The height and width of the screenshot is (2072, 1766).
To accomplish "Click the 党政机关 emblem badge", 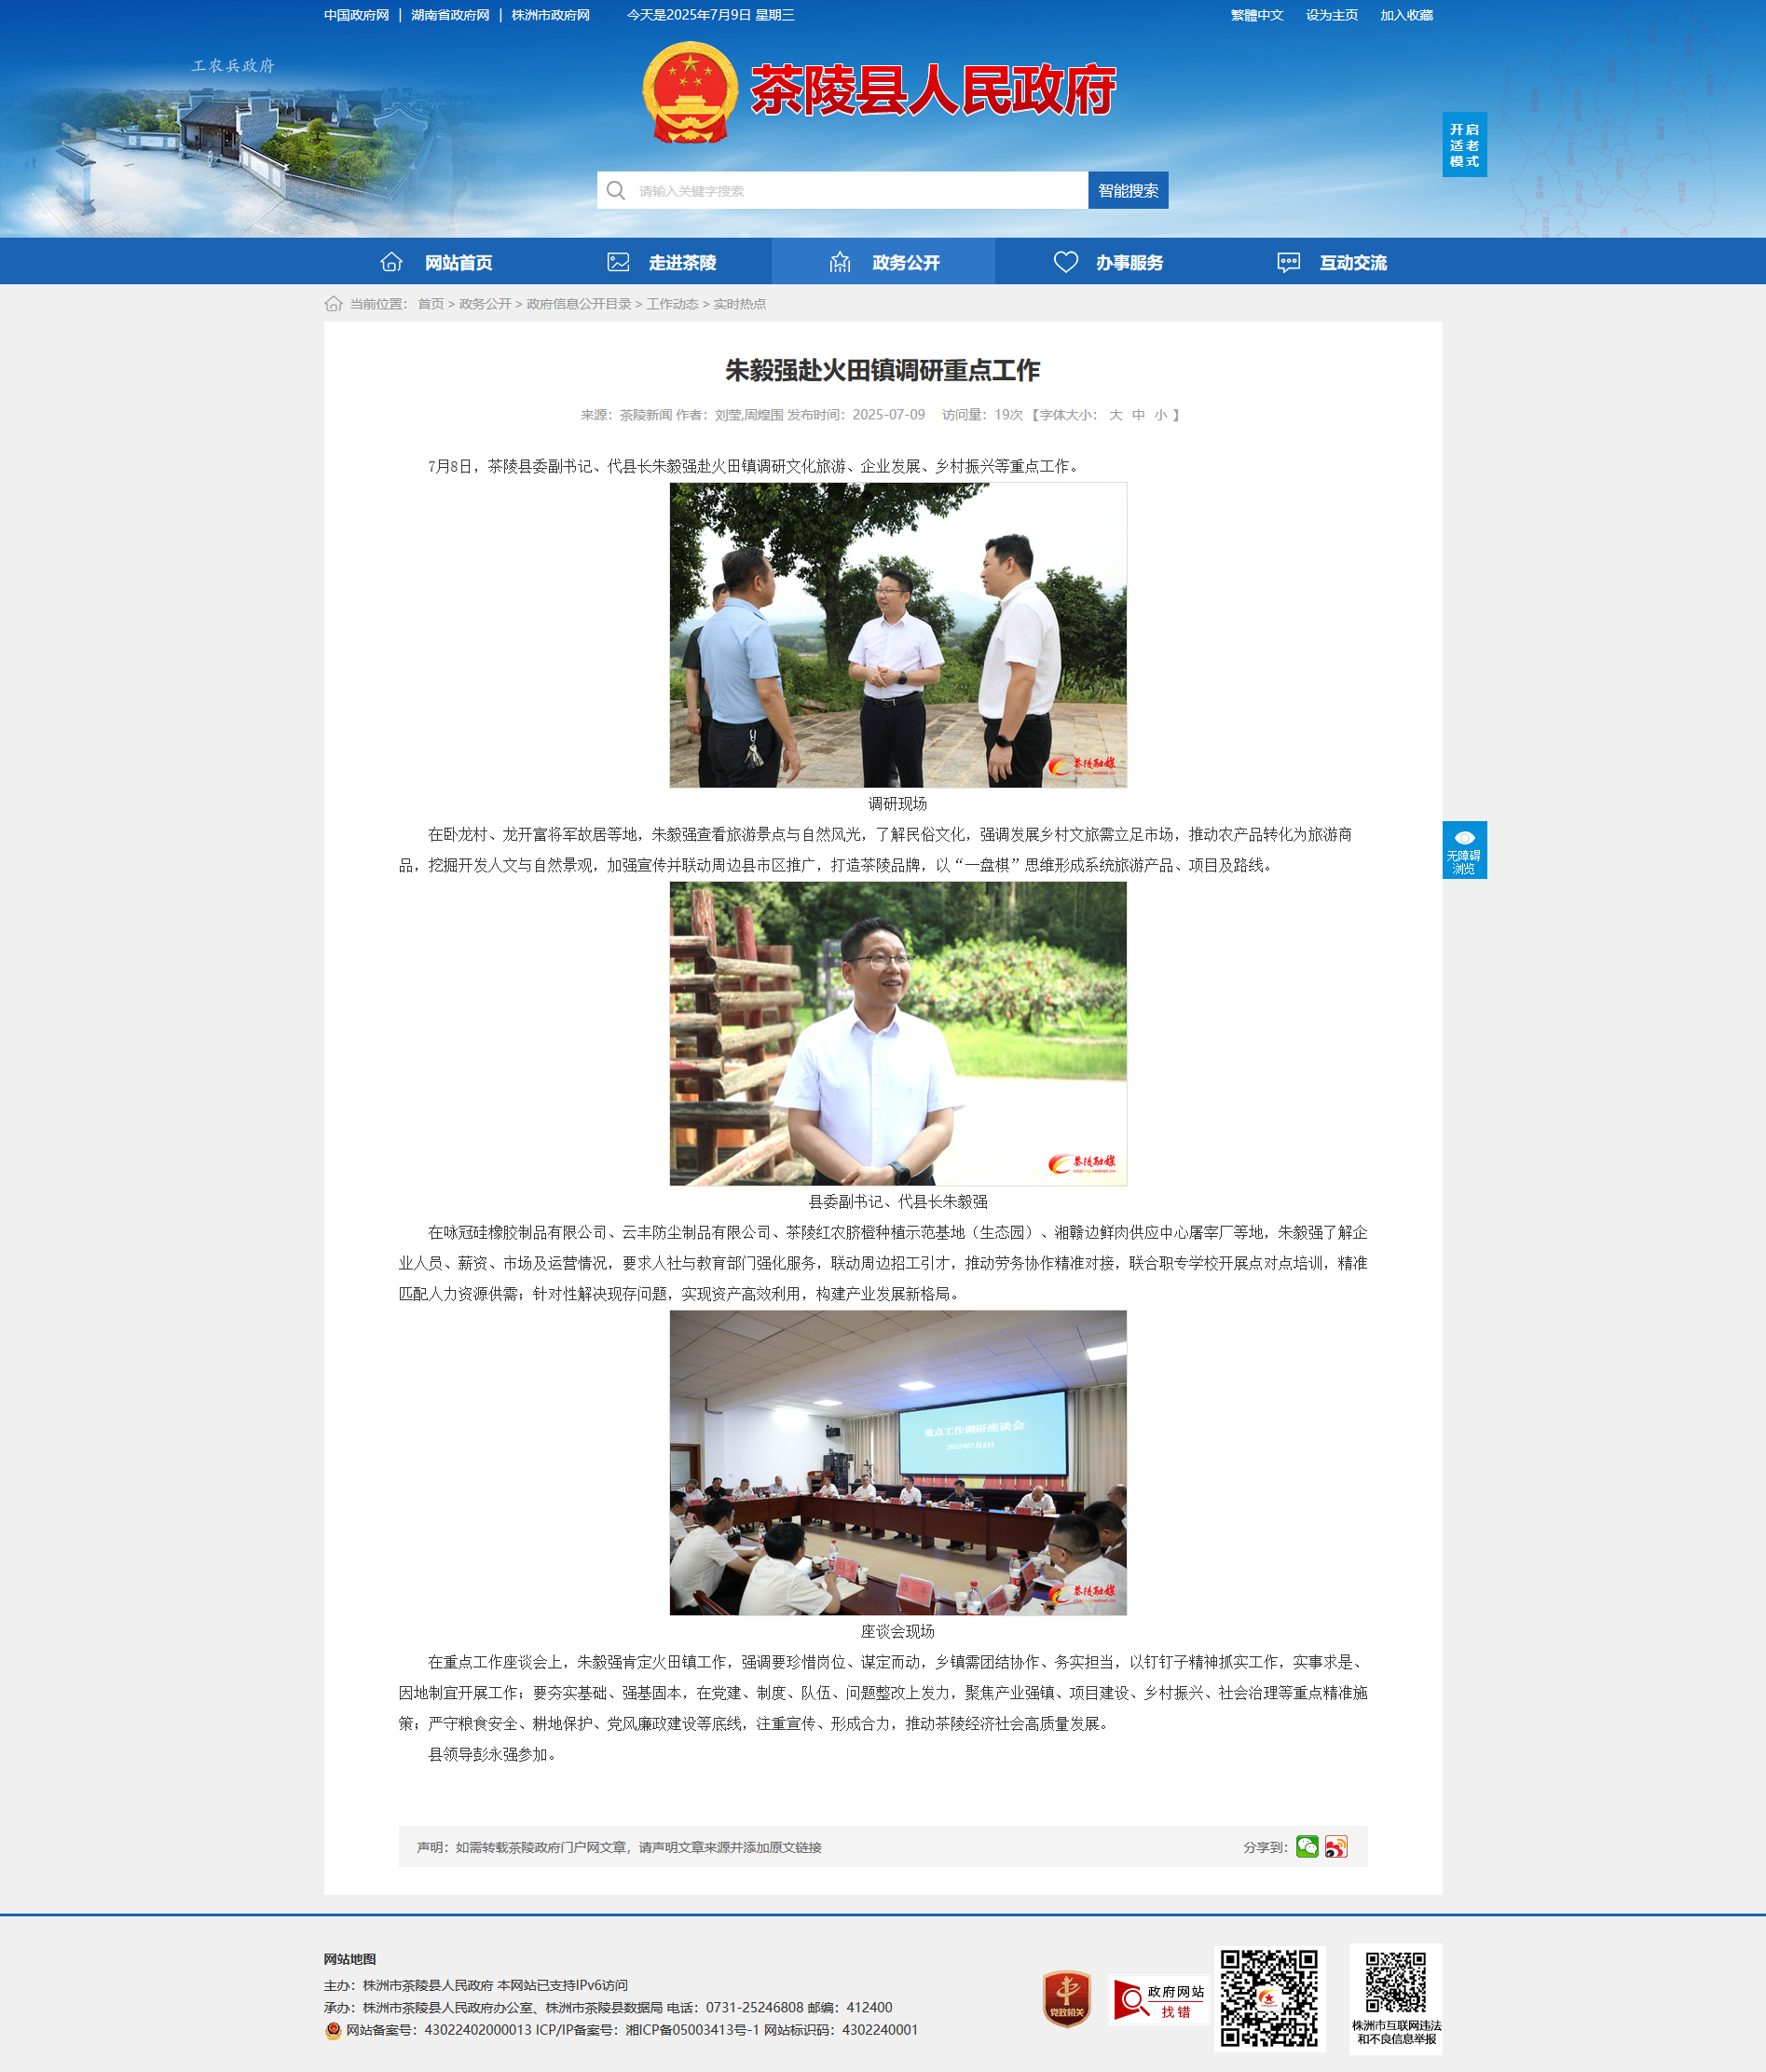I will pos(1067,1999).
